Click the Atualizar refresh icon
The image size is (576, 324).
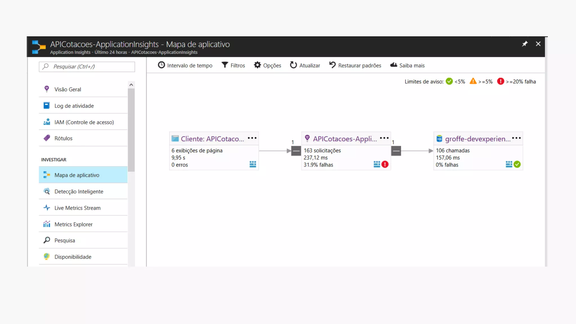pos(293,65)
